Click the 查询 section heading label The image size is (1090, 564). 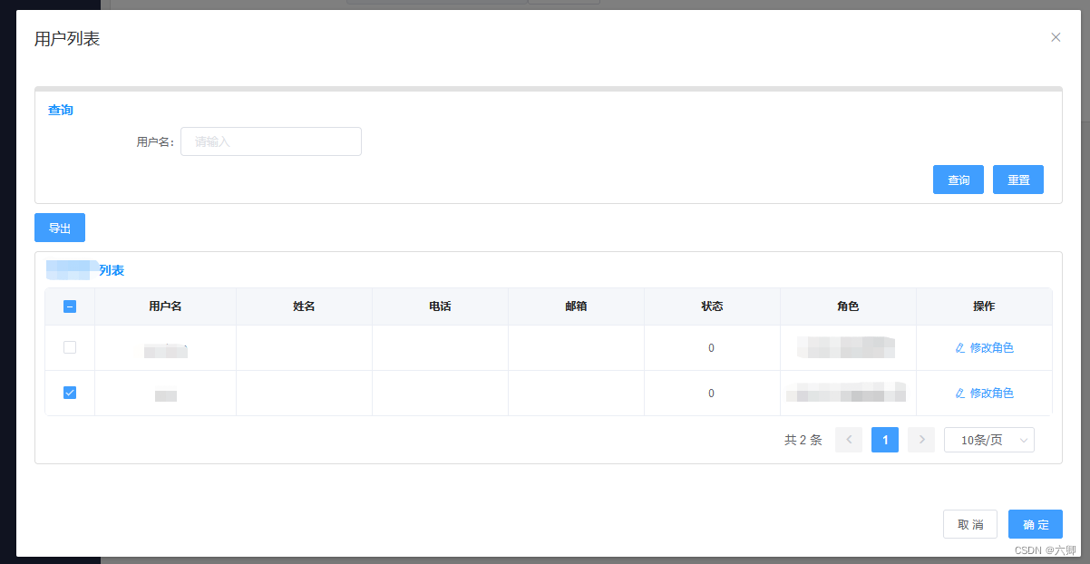[60, 110]
